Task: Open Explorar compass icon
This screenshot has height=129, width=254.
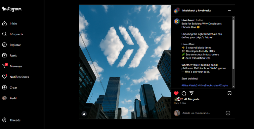Action: coord(4,45)
